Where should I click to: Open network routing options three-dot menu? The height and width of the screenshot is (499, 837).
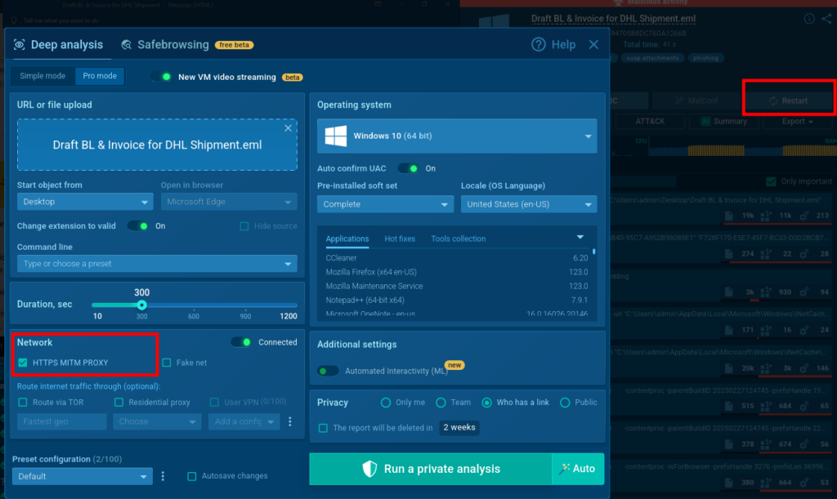pyautogui.click(x=289, y=422)
